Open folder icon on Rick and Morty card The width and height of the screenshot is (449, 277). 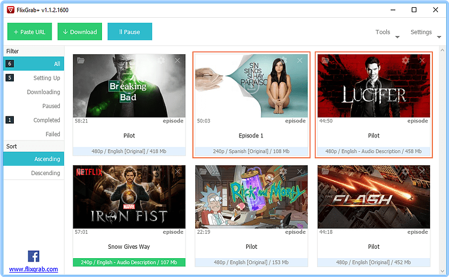tap(203, 171)
